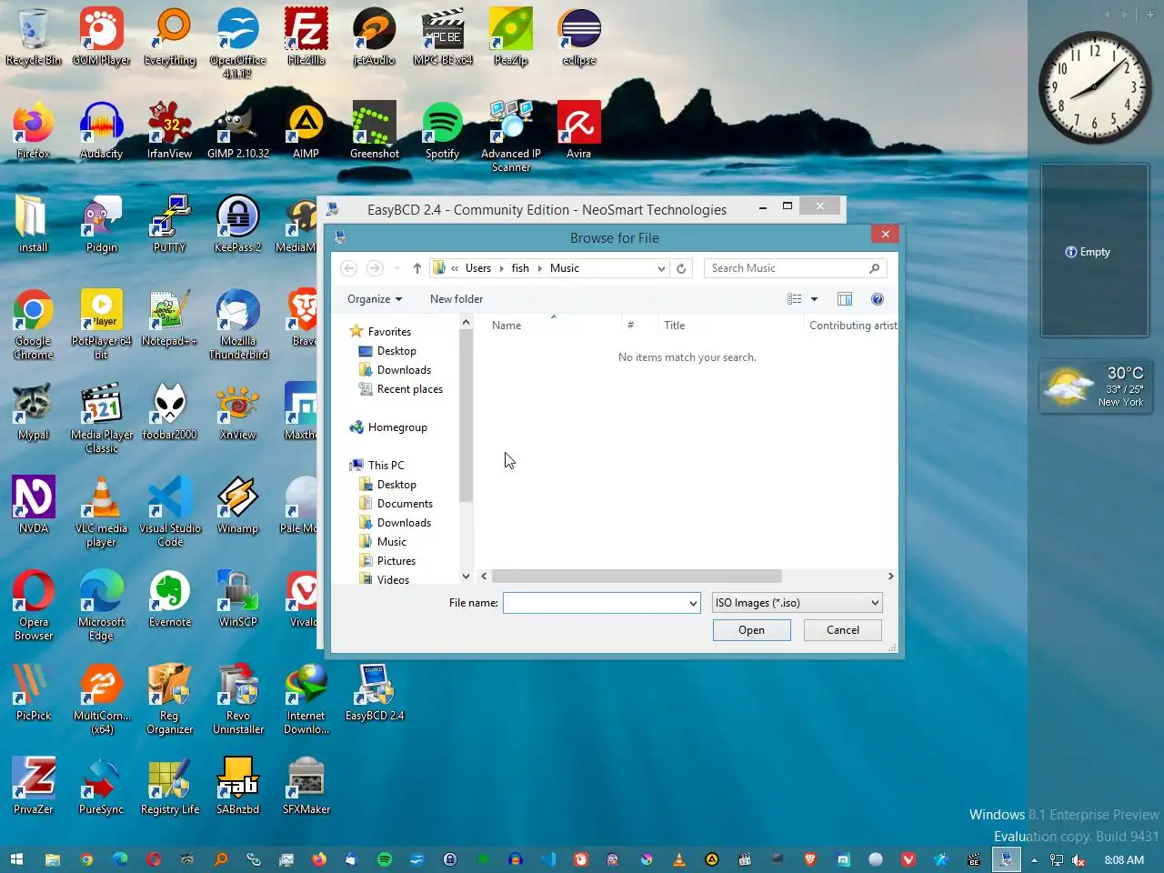Select Downloads under Favorites
This screenshot has height=873, width=1164.
pyautogui.click(x=404, y=370)
